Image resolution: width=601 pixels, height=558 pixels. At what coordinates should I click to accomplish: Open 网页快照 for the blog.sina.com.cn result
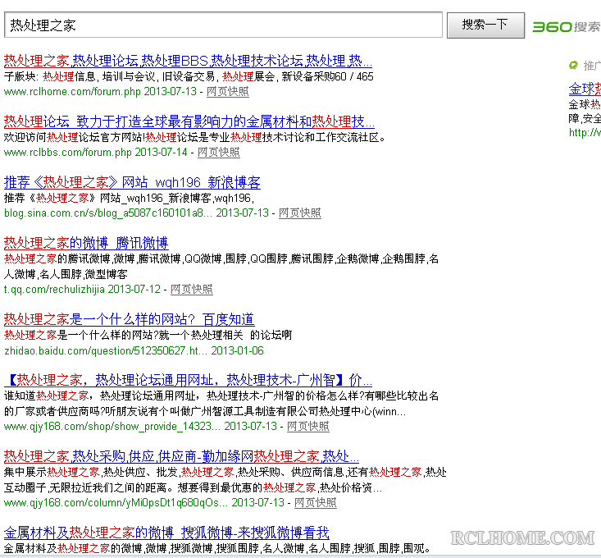(x=300, y=213)
